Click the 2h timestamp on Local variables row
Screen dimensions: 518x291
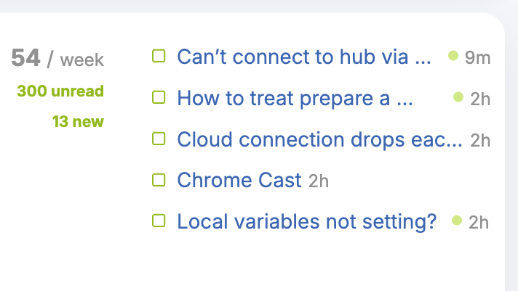click(x=479, y=223)
